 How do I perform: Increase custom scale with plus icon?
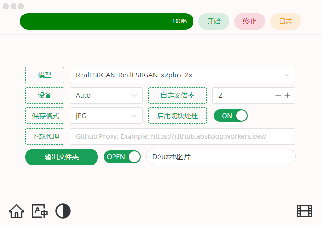click(x=287, y=95)
